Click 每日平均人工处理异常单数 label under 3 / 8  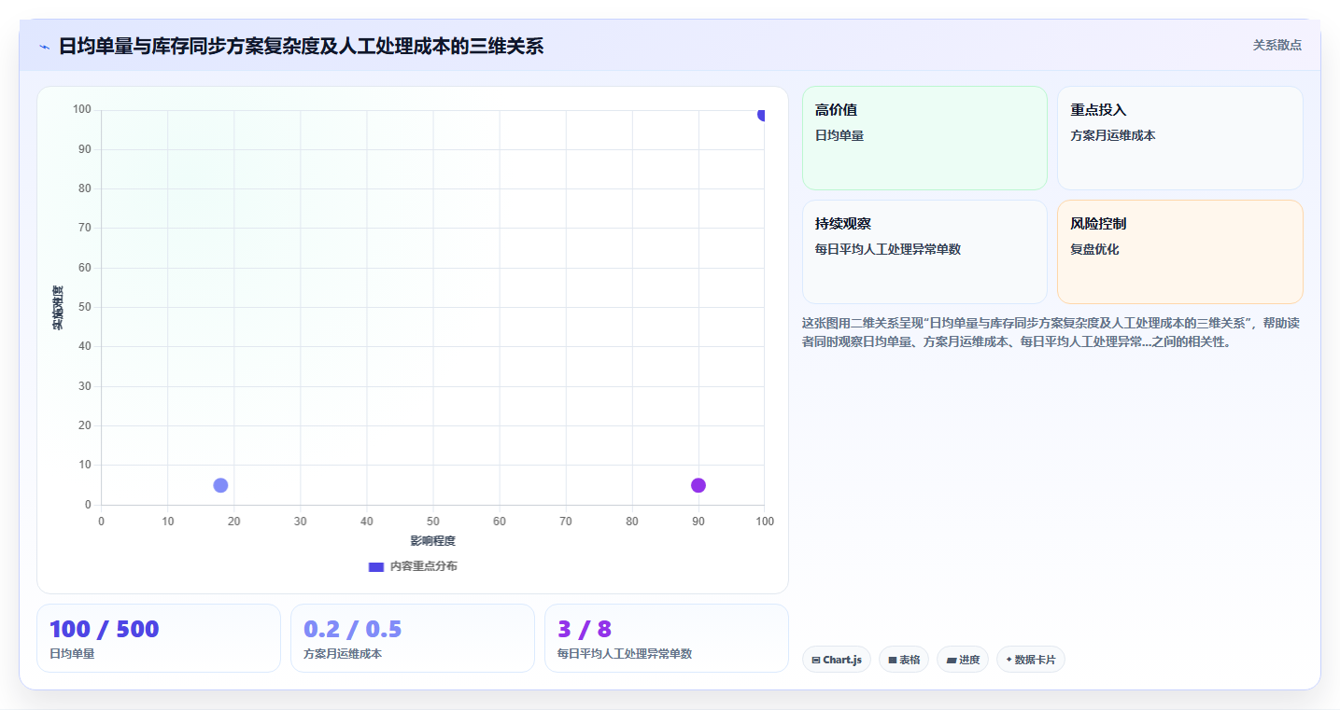(625, 654)
